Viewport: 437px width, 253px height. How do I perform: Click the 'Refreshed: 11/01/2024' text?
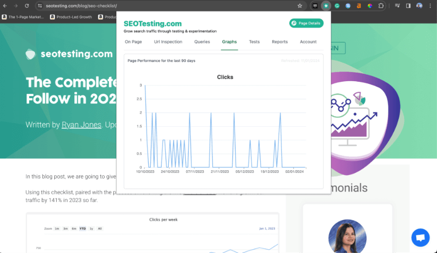coord(300,60)
